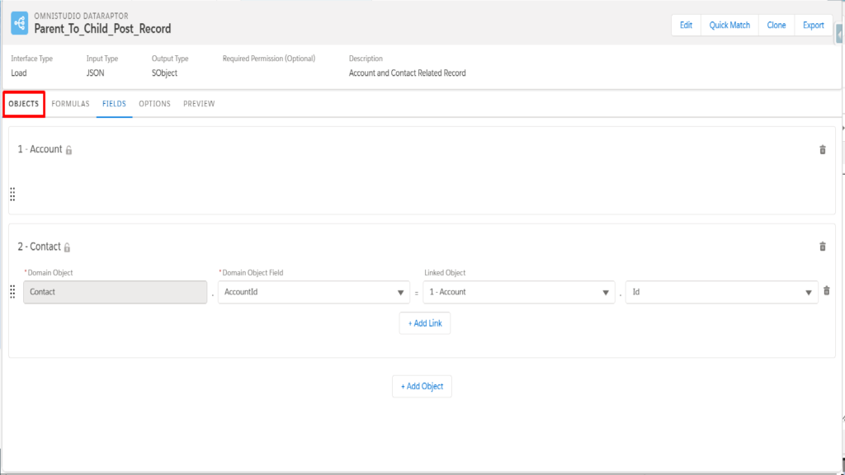Click the Load interface type value
This screenshot has height=475, width=845.
pyautogui.click(x=19, y=73)
